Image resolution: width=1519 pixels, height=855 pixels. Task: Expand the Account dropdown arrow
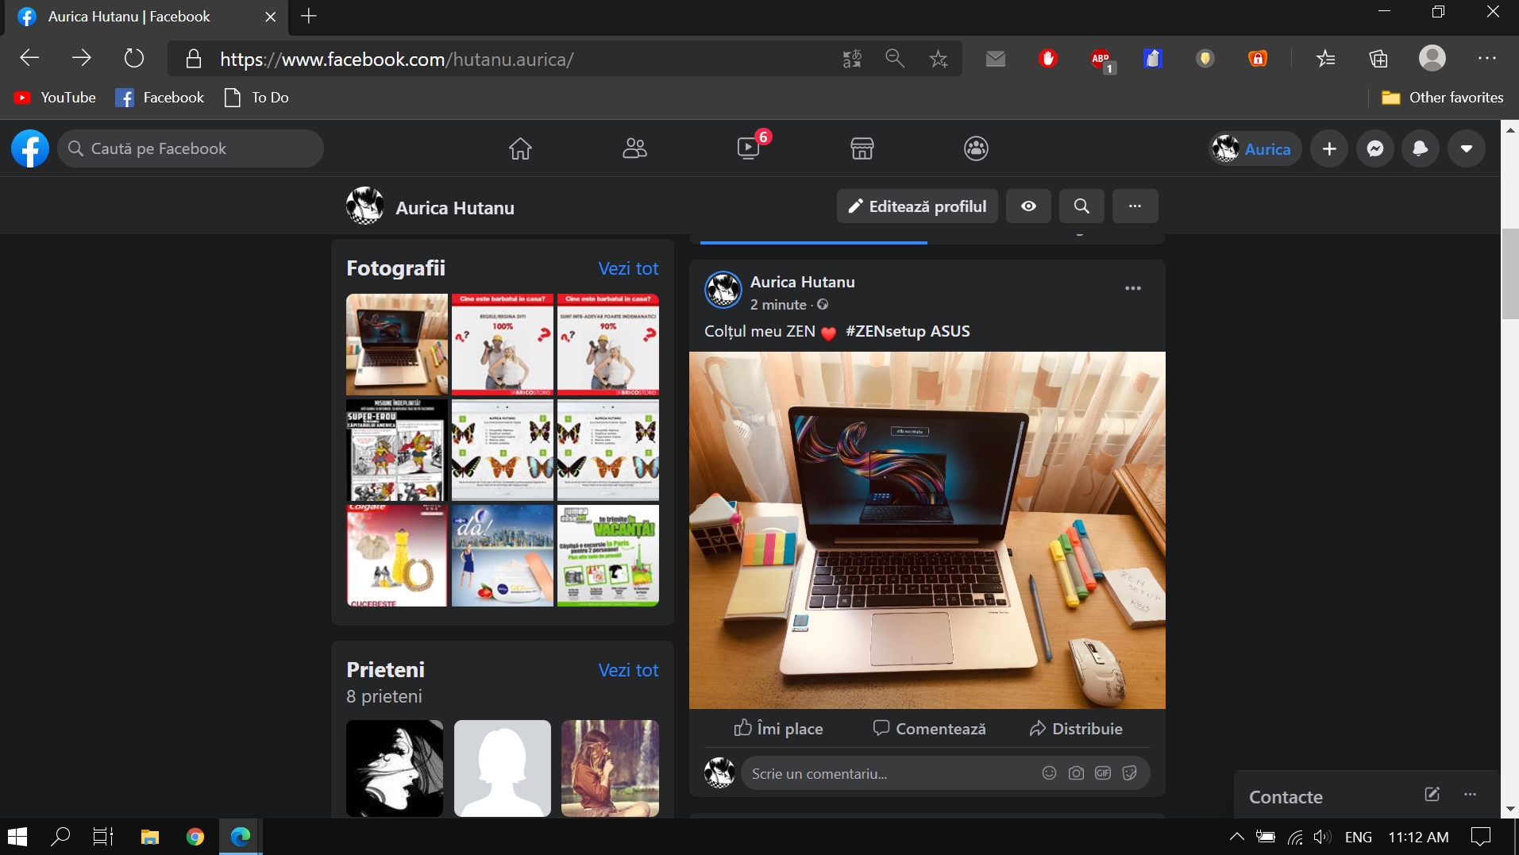(1467, 149)
